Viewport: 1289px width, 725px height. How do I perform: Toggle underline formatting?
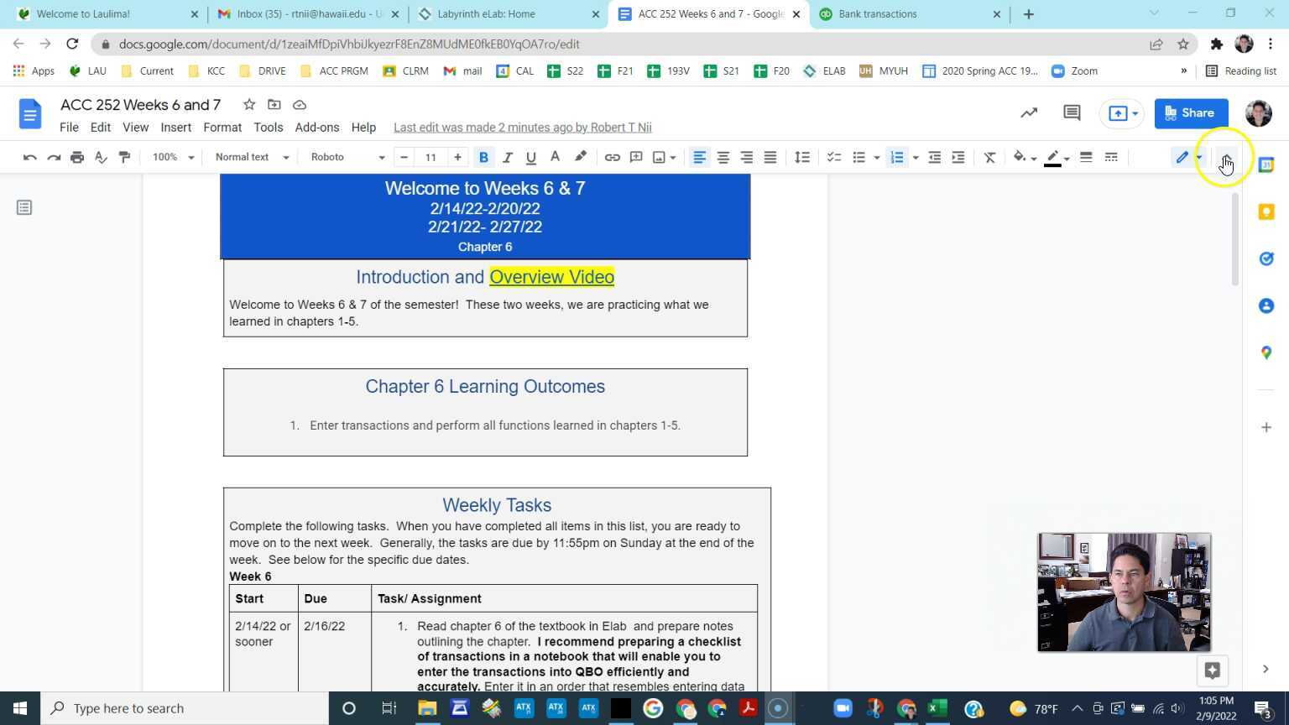tap(530, 157)
